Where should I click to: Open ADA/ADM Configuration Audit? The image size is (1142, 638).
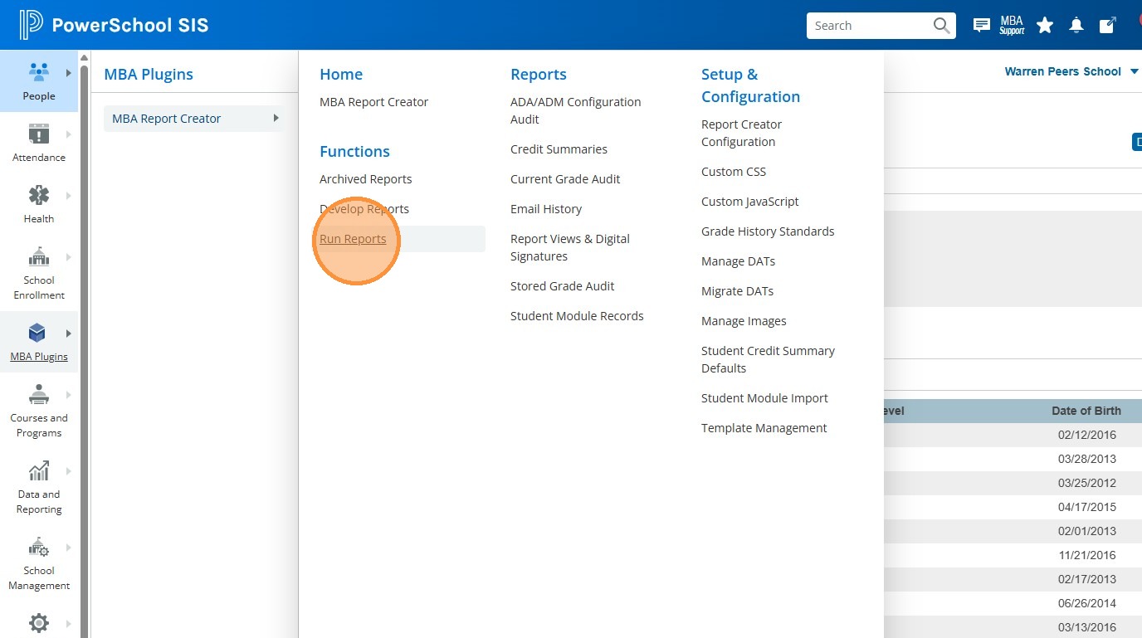click(x=576, y=110)
